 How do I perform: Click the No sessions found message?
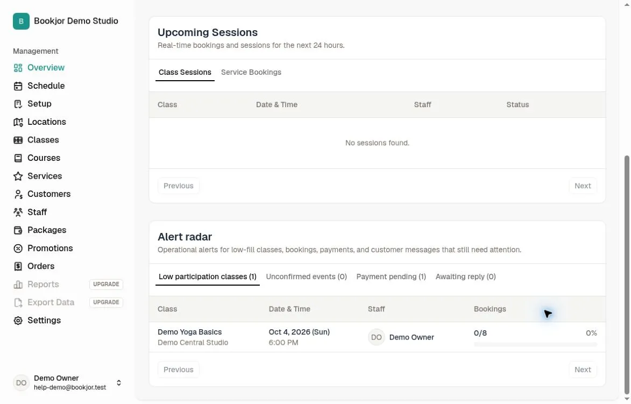click(x=377, y=143)
